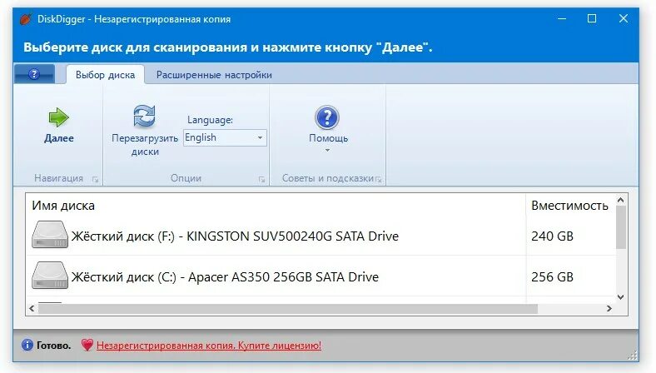Click the vertical scrollbar up arrow
Screen dimensions: 656x373
(621, 200)
